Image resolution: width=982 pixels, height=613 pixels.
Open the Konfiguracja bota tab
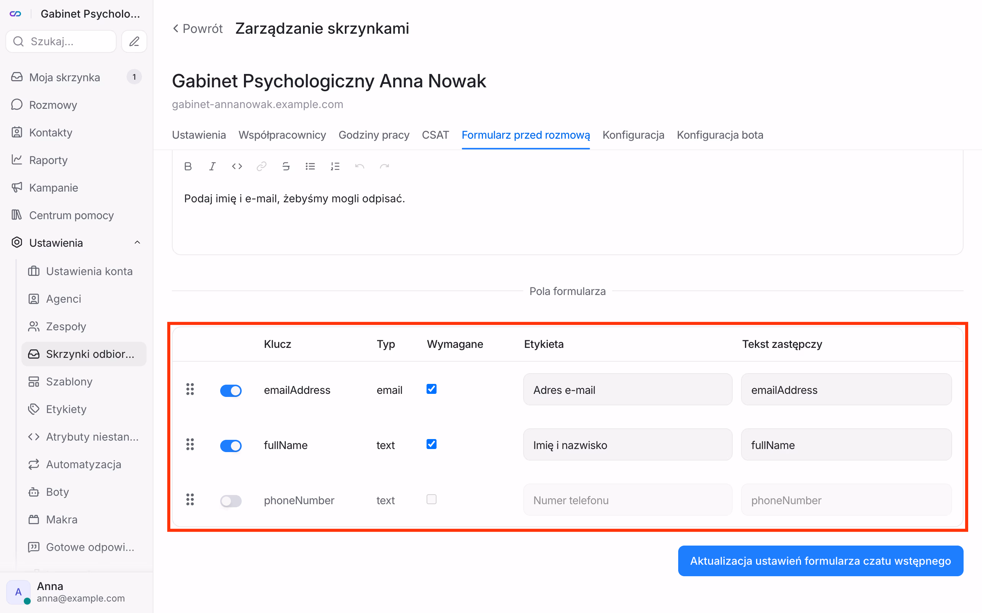pos(720,135)
